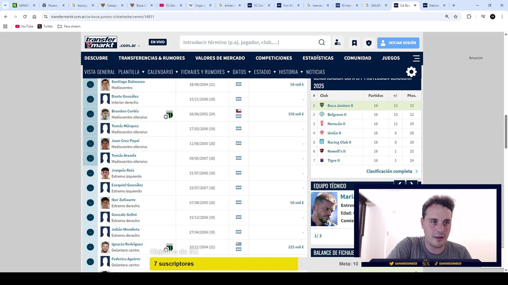
Task: Open Para stream bookmarks folder
Action: pyautogui.click(x=69, y=27)
